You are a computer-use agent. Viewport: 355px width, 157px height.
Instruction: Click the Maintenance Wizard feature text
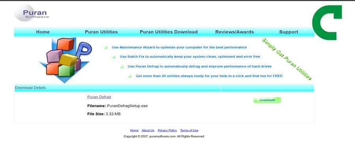coord(179,47)
